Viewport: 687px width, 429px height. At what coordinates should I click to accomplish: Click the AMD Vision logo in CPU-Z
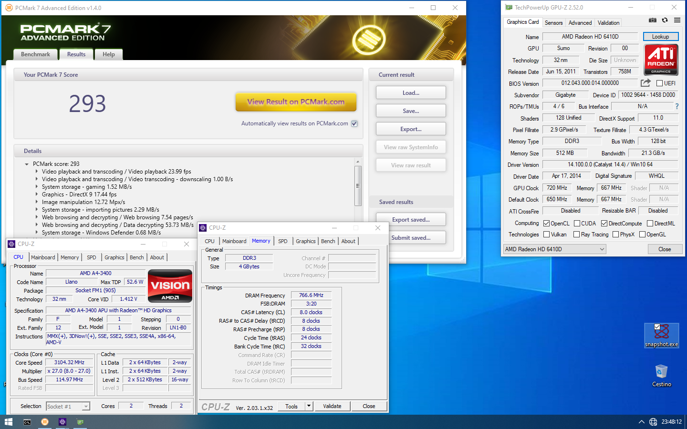tap(170, 286)
